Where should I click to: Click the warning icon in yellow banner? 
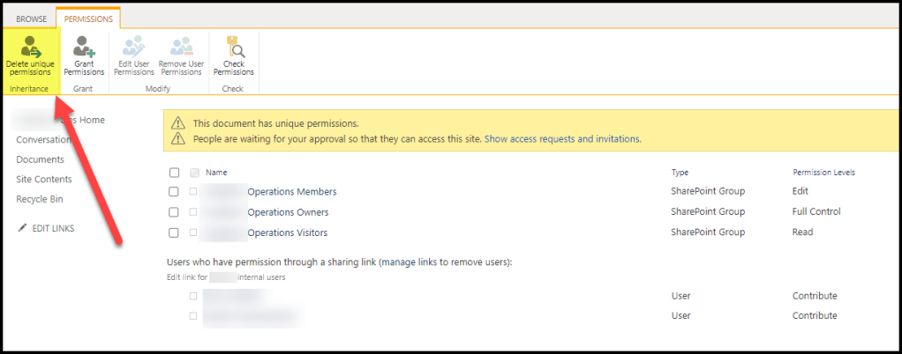178,123
